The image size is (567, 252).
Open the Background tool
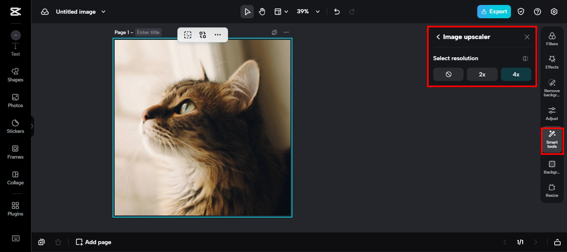coord(552,167)
